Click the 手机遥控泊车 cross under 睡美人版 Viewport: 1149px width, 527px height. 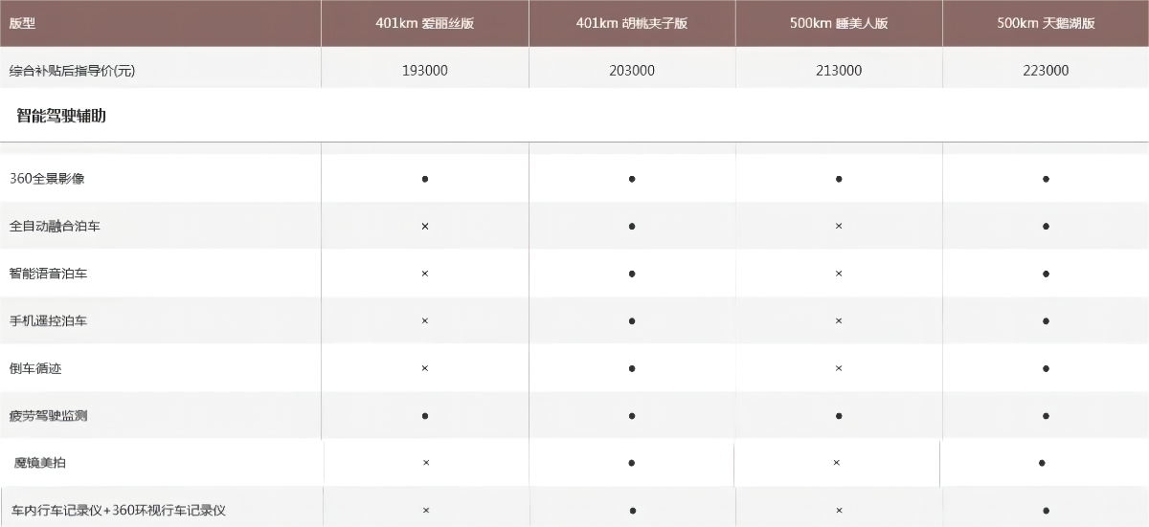(x=839, y=321)
